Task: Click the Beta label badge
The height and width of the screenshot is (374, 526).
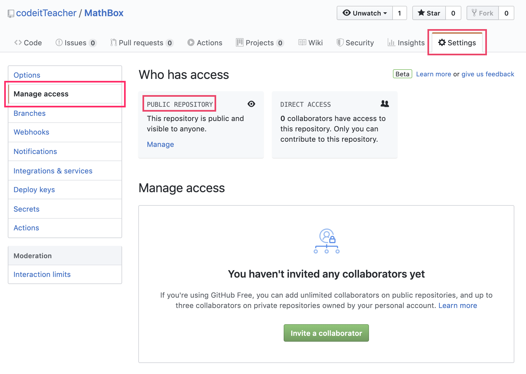Action: coord(402,74)
